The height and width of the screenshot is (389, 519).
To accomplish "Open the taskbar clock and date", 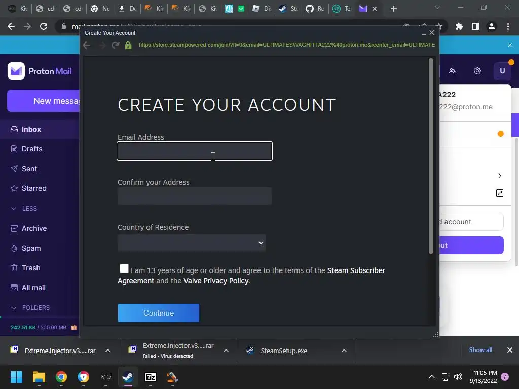I will [483, 377].
